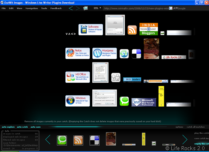
Task: Toggle auto save mode
Action: point(35,127)
